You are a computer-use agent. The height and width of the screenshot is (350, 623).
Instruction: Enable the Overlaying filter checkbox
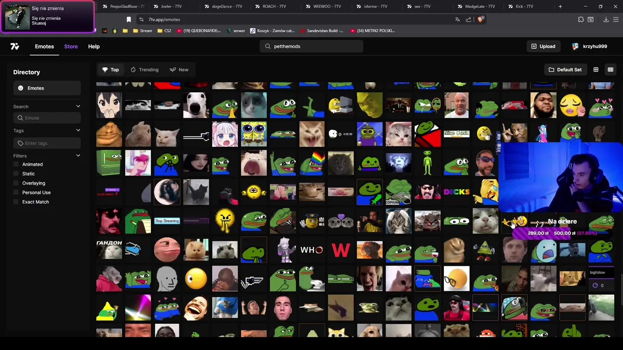[x=16, y=183]
